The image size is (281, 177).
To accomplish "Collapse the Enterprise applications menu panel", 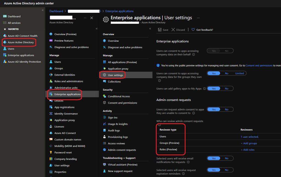I will click(150, 29).
